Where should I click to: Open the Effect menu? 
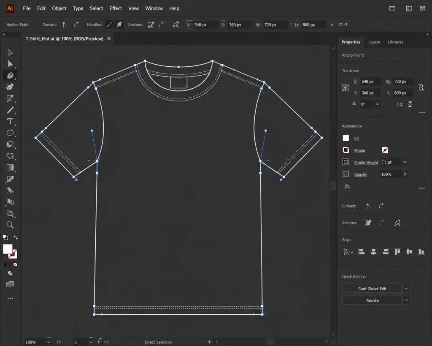coord(116,8)
